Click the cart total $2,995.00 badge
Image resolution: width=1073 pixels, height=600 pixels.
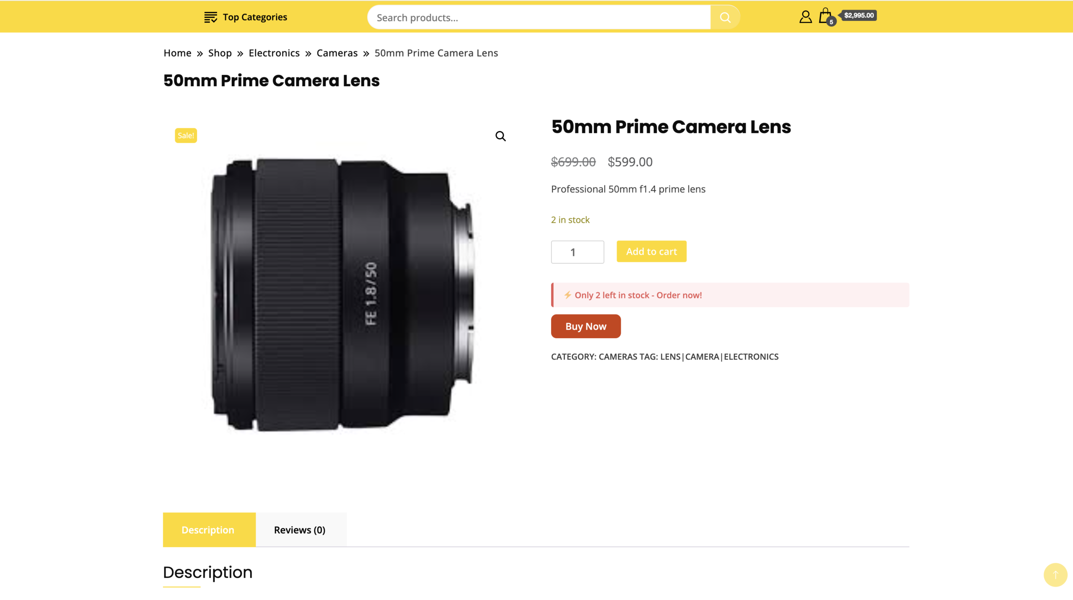click(x=859, y=16)
